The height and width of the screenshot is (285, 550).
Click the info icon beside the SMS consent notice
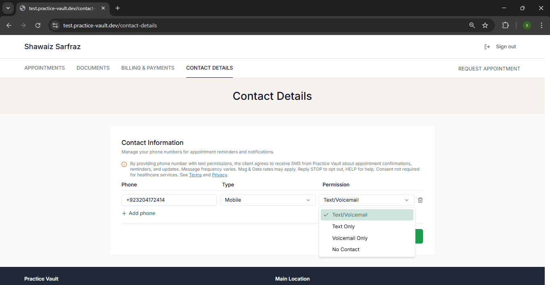(x=124, y=164)
